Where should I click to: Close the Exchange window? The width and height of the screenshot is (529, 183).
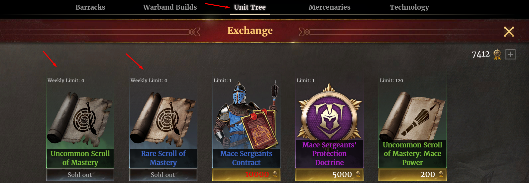tap(509, 32)
